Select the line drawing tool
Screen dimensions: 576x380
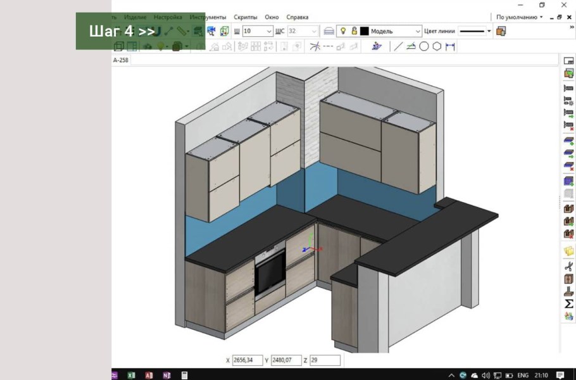coord(398,46)
